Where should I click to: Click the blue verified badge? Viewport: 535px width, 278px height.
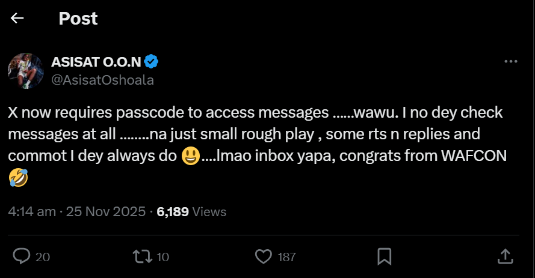click(152, 62)
